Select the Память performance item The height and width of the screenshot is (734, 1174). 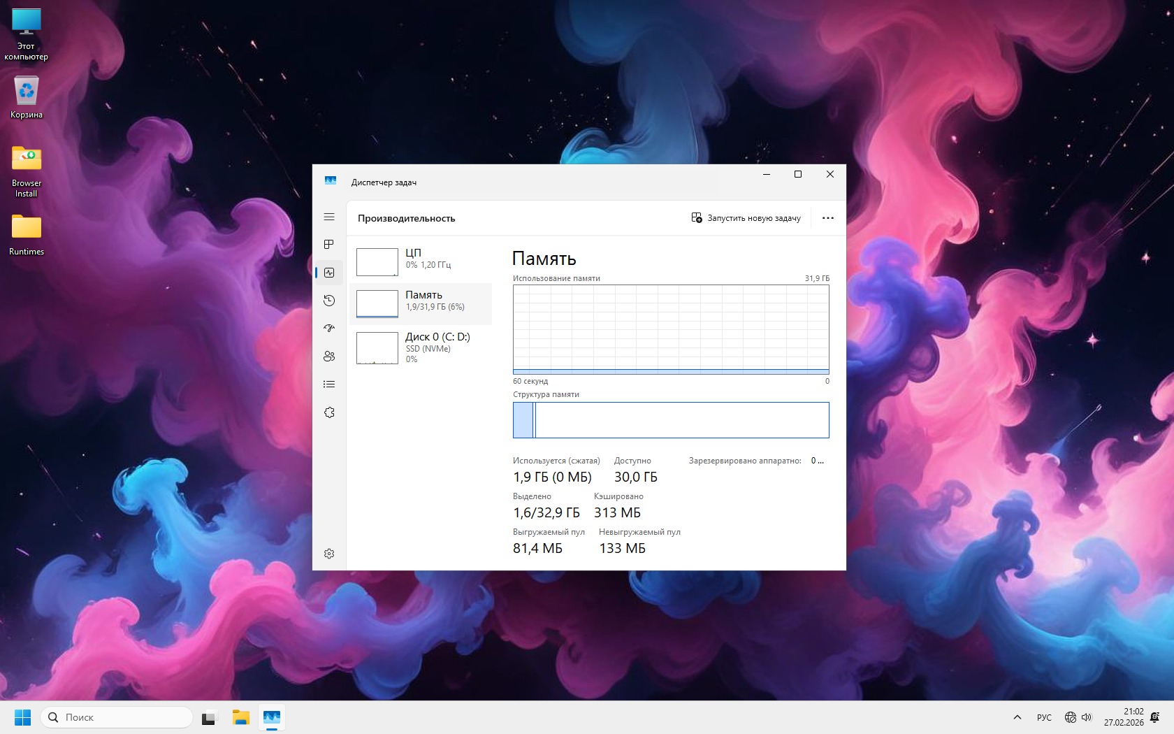[x=421, y=304]
